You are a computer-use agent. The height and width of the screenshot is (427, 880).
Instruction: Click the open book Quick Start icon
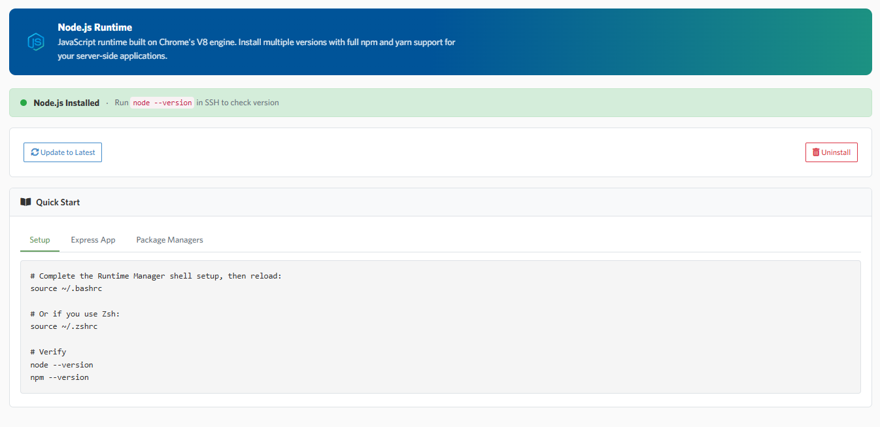pyautogui.click(x=26, y=202)
